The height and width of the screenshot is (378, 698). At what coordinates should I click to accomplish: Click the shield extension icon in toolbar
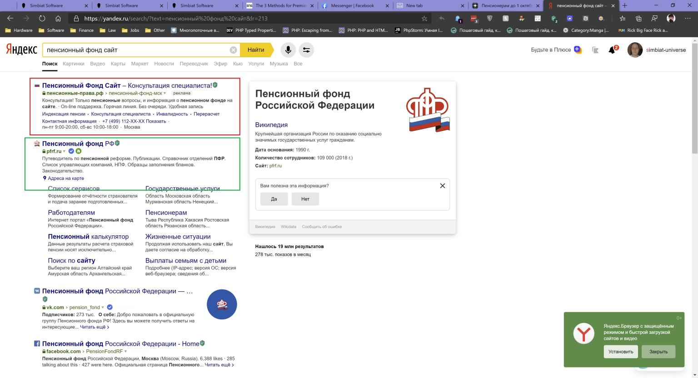pyautogui.click(x=490, y=19)
